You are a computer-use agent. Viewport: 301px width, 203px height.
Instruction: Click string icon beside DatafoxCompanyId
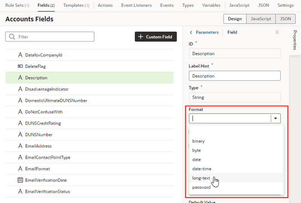pyautogui.click(x=20, y=55)
